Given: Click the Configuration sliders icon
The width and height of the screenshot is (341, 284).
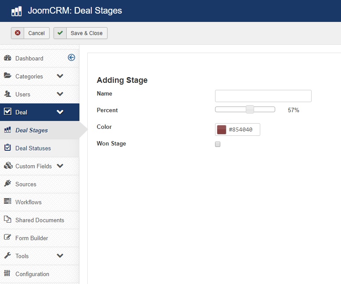Looking at the screenshot, I should tap(7, 273).
